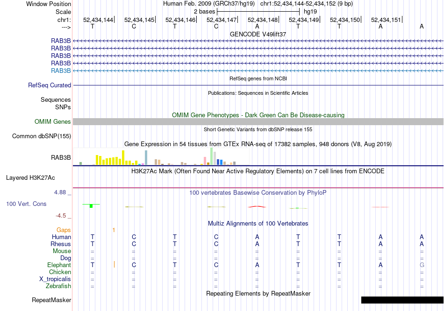This screenshot has width=444, height=311.
Task: Click the '--->' strand direction arrow label
Action: pyautogui.click(x=66, y=27)
